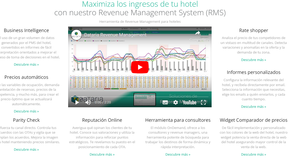Select the Reputación Online heading

click(102, 120)
